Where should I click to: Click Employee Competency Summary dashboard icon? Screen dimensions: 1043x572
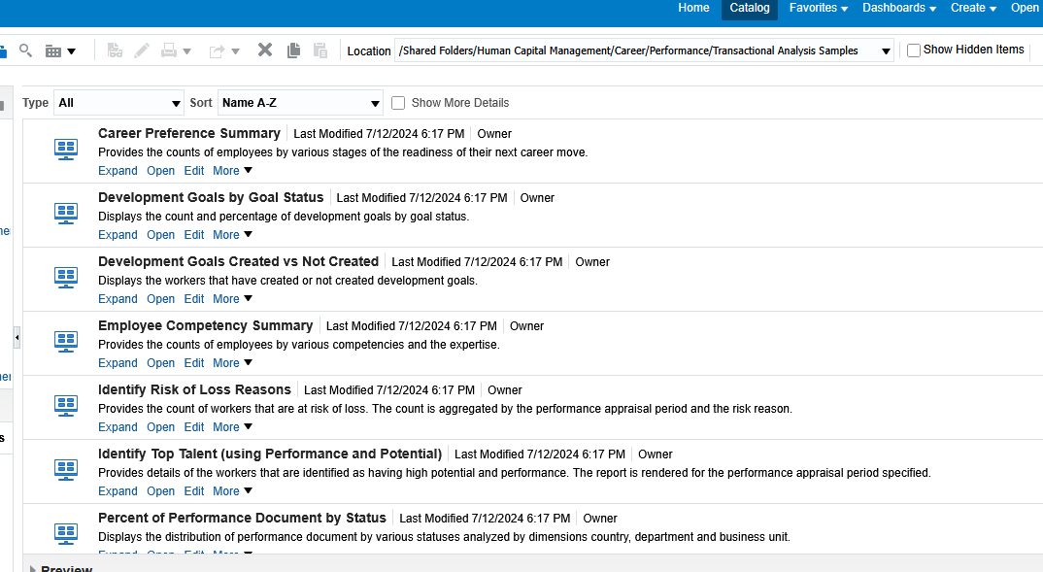point(66,342)
